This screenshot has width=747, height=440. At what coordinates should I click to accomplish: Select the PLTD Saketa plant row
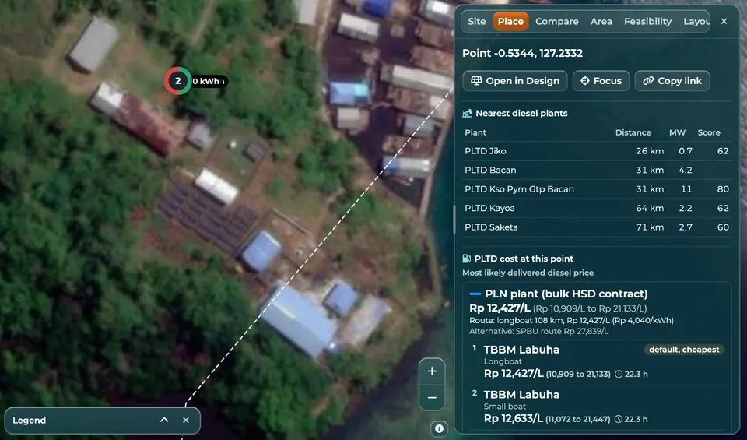597,227
